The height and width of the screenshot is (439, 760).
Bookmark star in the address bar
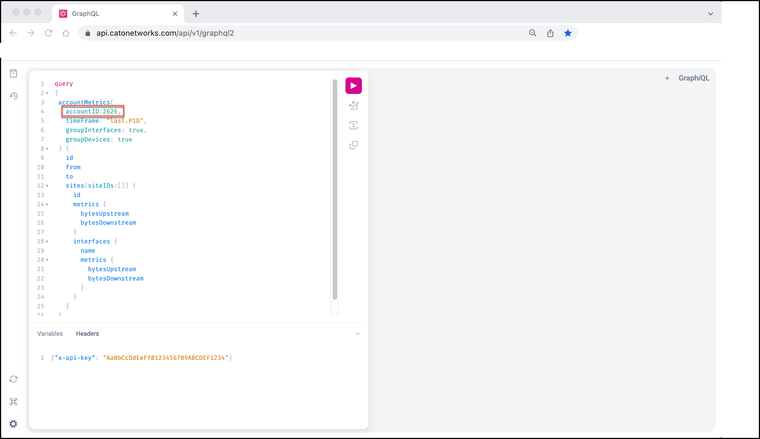tap(568, 33)
